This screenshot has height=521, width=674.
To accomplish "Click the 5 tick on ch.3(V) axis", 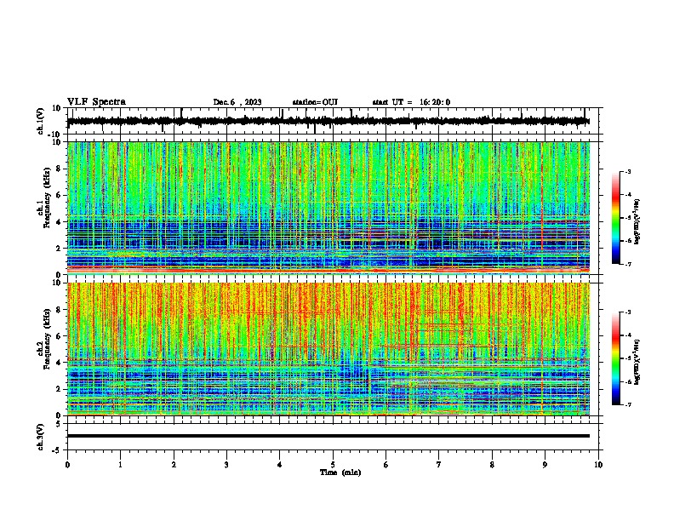I will [60, 424].
